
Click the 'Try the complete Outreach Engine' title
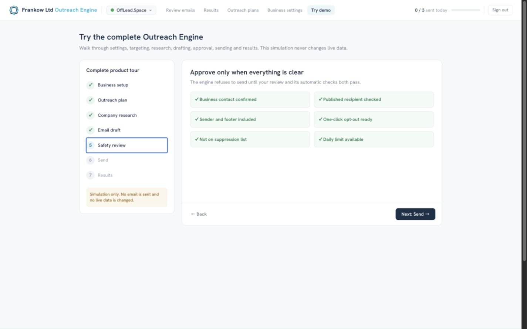pos(141,37)
